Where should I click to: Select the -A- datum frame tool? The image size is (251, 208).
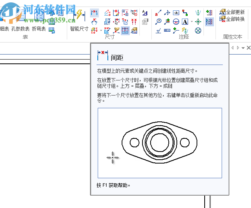176,13
